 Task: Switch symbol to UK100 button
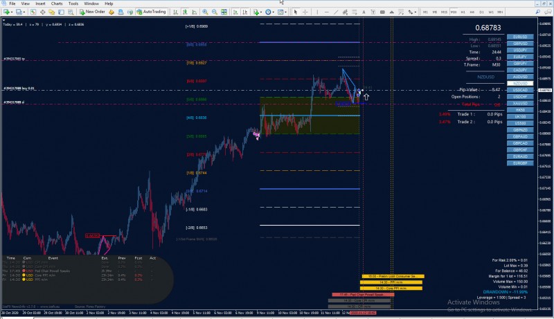tap(520, 116)
